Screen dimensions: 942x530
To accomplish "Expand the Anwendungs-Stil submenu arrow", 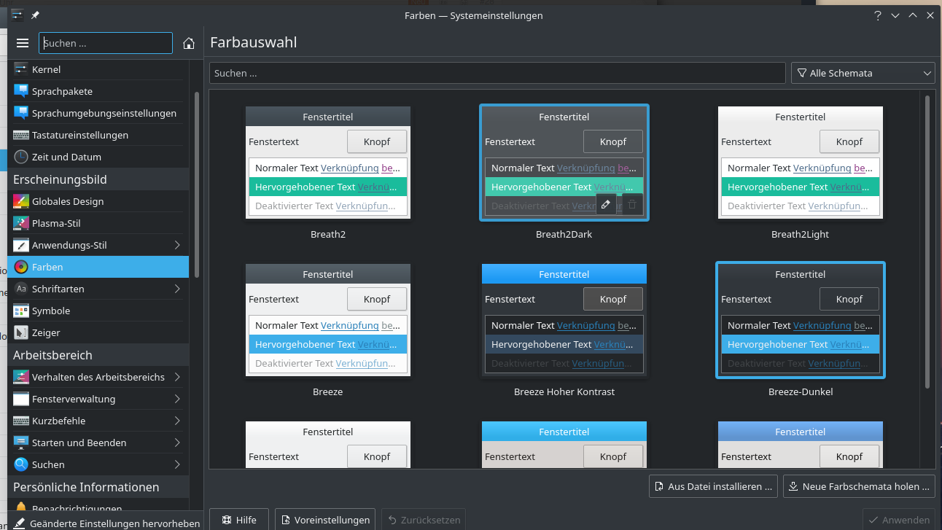I will coord(177,245).
